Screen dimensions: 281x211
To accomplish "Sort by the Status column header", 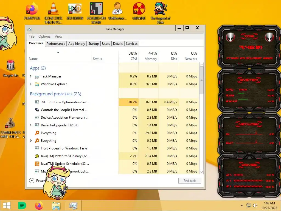I will (x=105, y=56).
